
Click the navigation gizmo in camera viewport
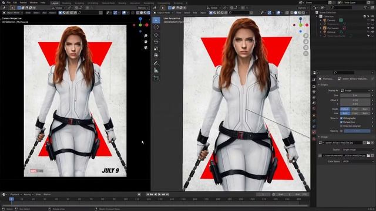[x=140, y=25]
